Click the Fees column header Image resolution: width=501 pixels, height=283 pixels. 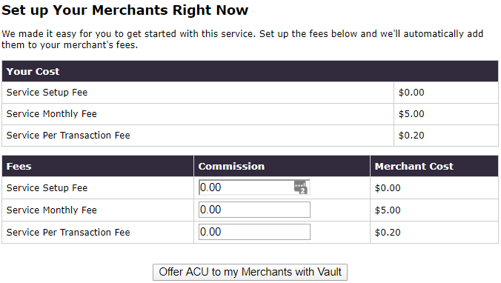pos(19,166)
